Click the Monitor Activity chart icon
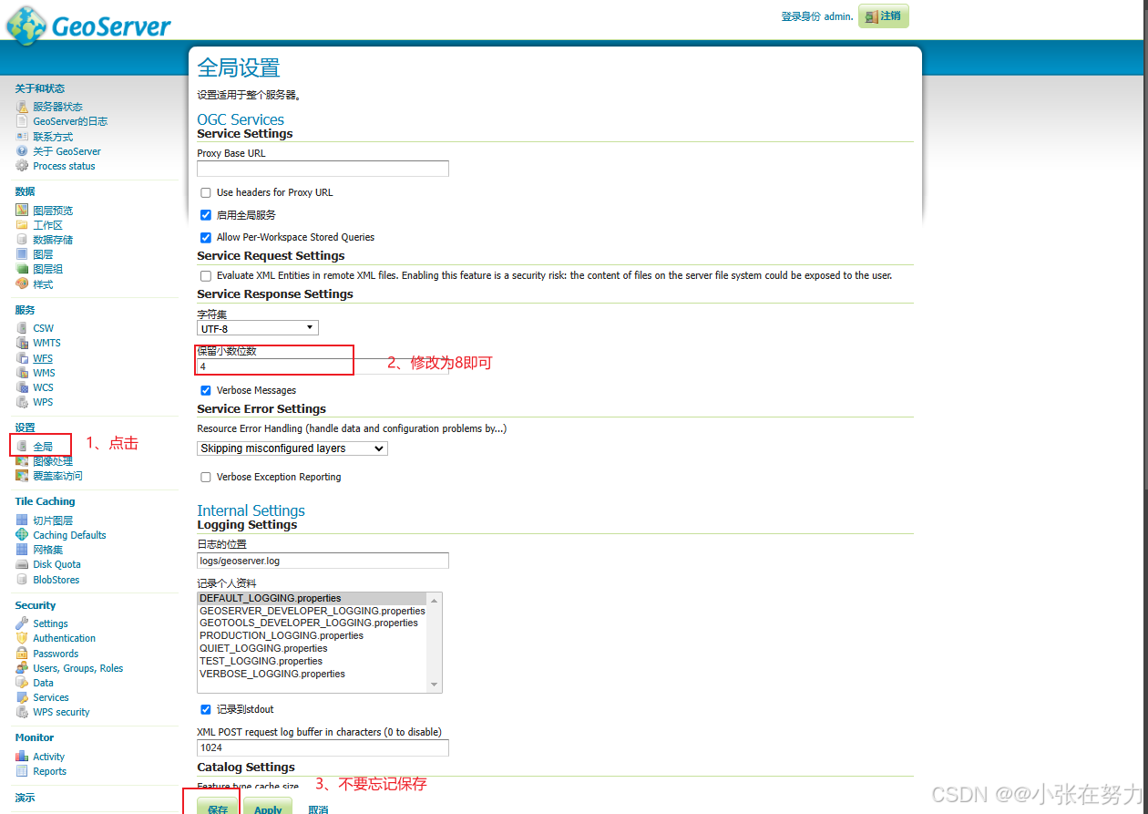The image size is (1148, 814). click(x=22, y=757)
